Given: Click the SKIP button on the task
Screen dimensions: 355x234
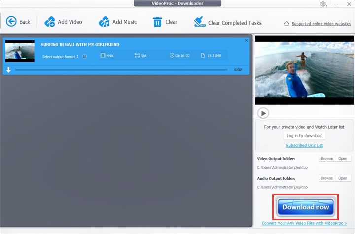Looking at the screenshot, I should pos(238,70).
